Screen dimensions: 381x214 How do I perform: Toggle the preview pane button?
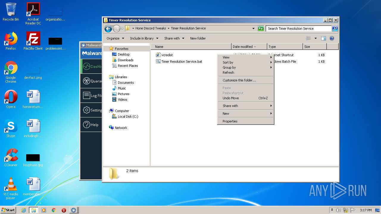(x=324, y=38)
